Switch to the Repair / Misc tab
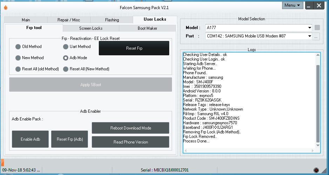The width and height of the screenshot is (329, 175). click(x=69, y=20)
